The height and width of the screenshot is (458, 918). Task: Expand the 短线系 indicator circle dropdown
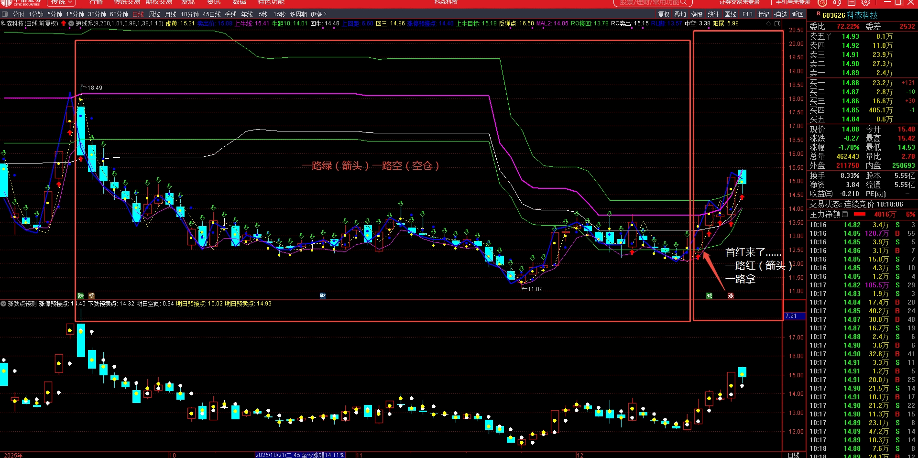[x=71, y=23]
